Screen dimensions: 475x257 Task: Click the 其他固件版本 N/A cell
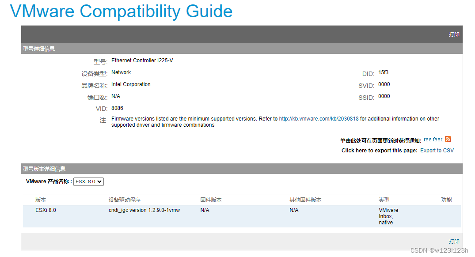point(294,210)
